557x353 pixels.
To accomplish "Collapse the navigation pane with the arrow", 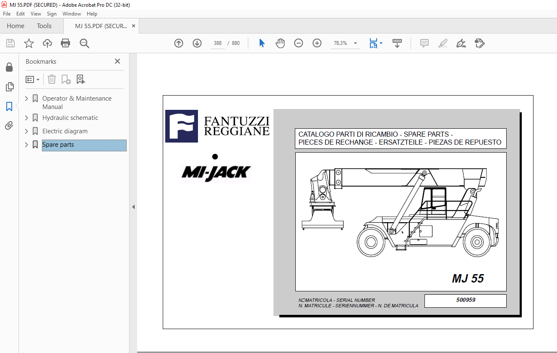I will [x=133, y=207].
